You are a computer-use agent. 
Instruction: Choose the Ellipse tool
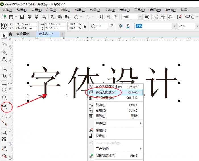point(4,90)
